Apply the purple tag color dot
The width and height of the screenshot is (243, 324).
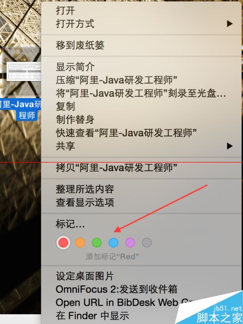[130, 243]
